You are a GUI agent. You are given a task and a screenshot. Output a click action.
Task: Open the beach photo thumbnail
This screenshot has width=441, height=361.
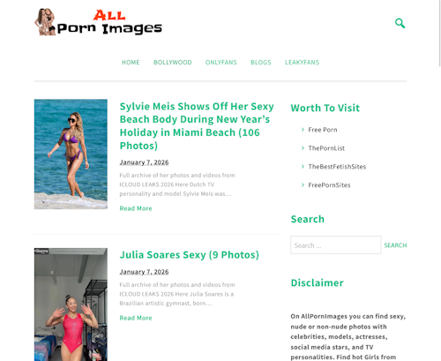[x=71, y=154]
